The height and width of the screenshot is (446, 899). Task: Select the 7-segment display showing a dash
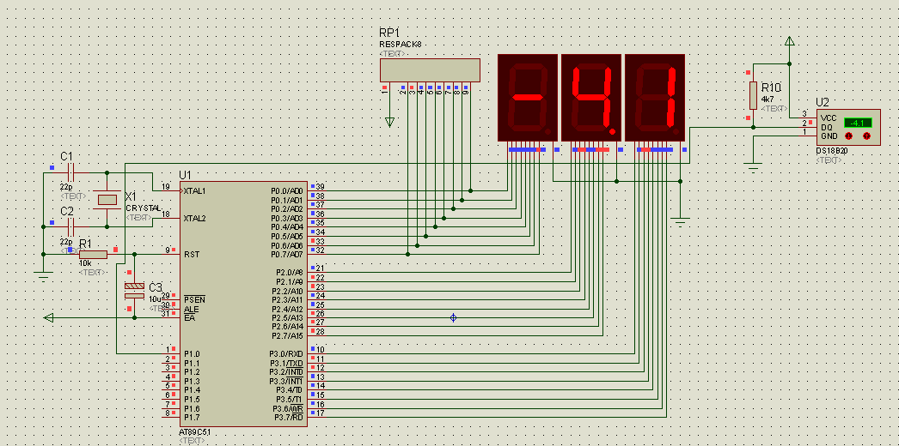pyautogui.click(x=528, y=98)
